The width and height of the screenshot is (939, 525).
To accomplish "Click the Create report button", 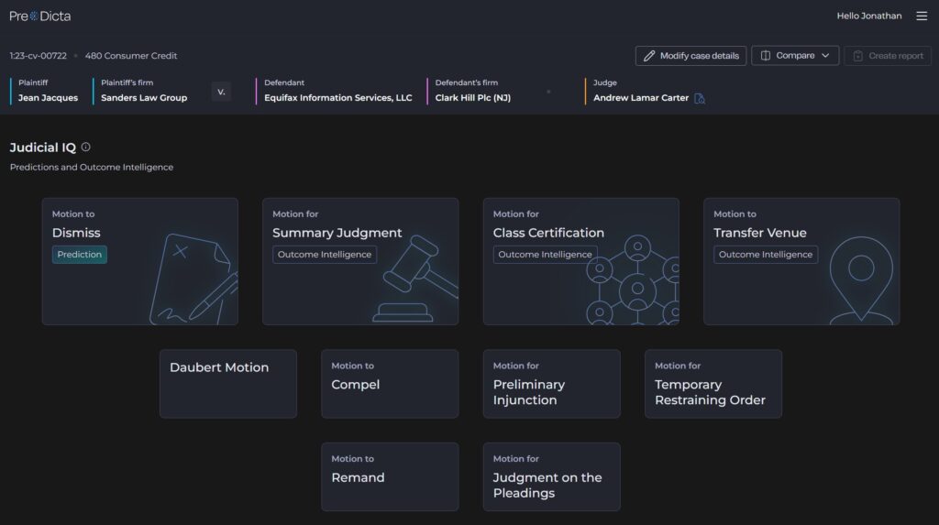I will coord(888,56).
